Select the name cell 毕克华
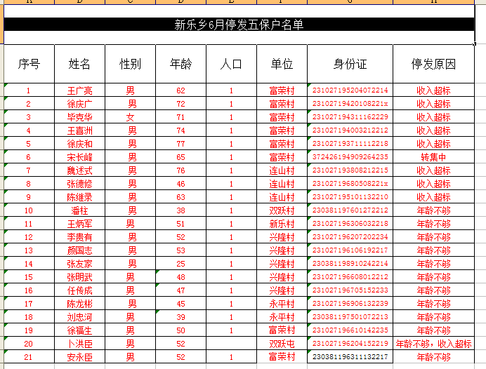 point(79,117)
